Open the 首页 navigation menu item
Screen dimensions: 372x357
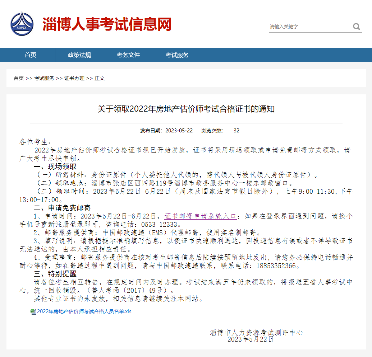tap(30, 55)
